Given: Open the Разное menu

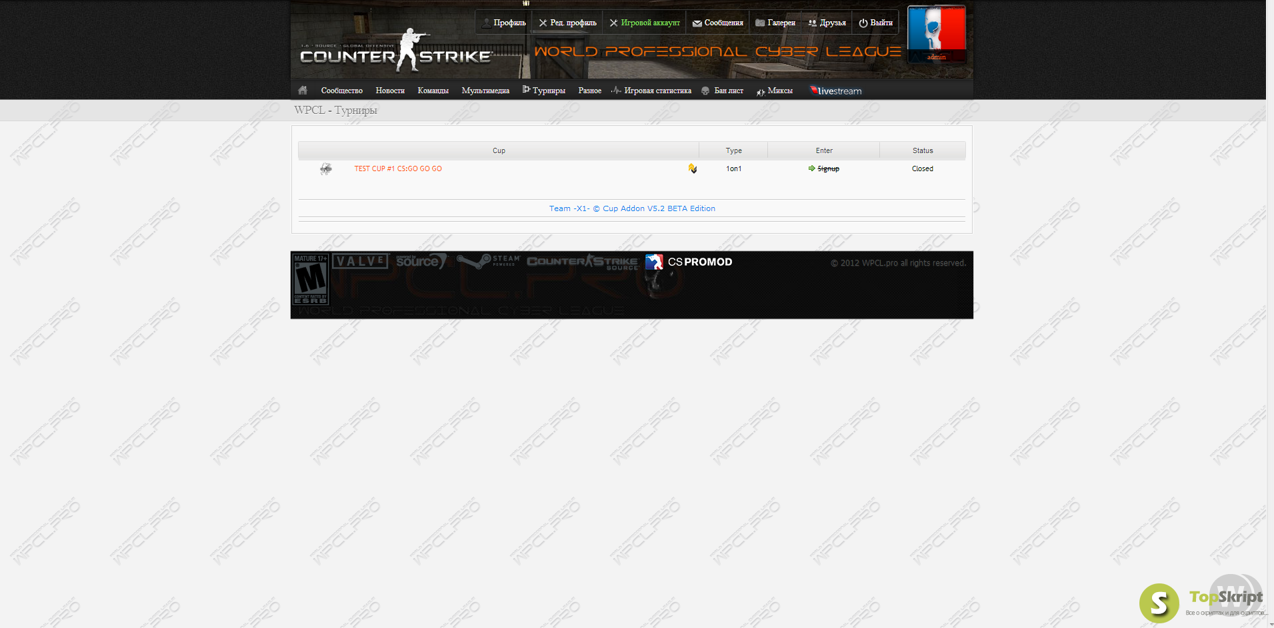Looking at the screenshot, I should tap(590, 91).
